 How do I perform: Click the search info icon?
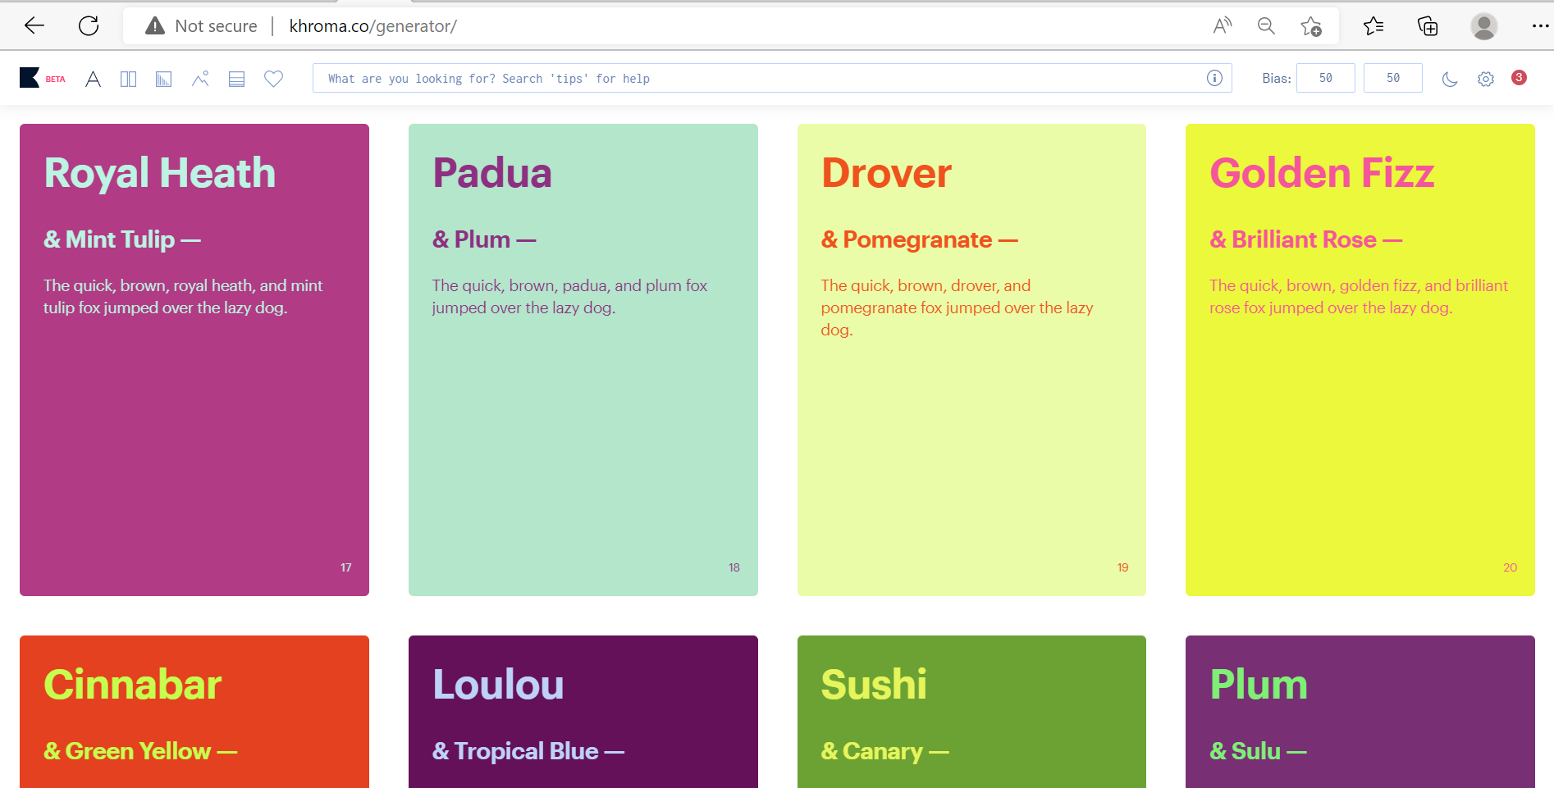[1214, 78]
